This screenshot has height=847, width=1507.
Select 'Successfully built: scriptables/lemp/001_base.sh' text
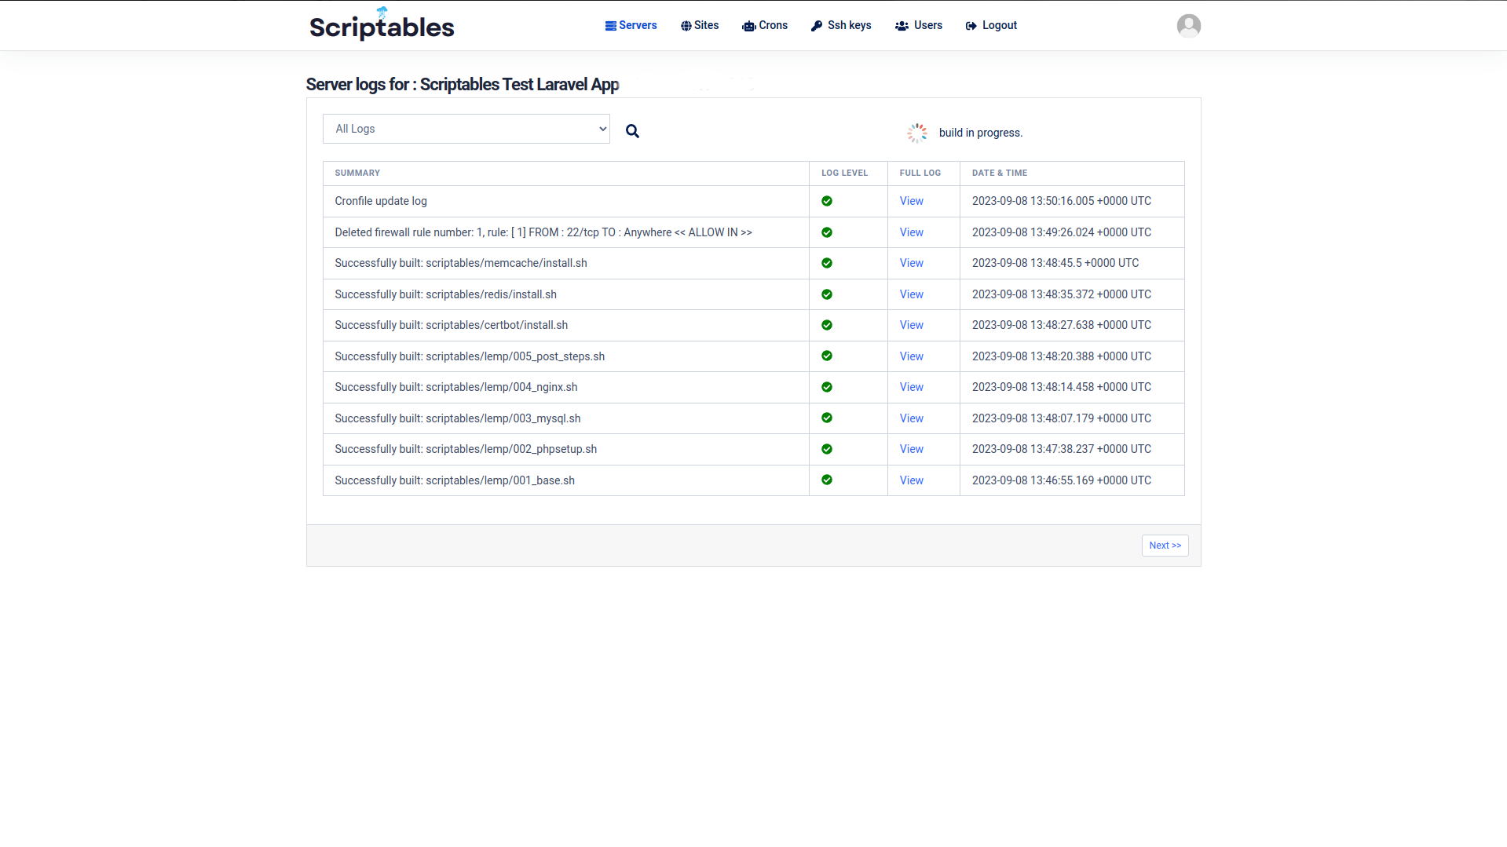[455, 480]
